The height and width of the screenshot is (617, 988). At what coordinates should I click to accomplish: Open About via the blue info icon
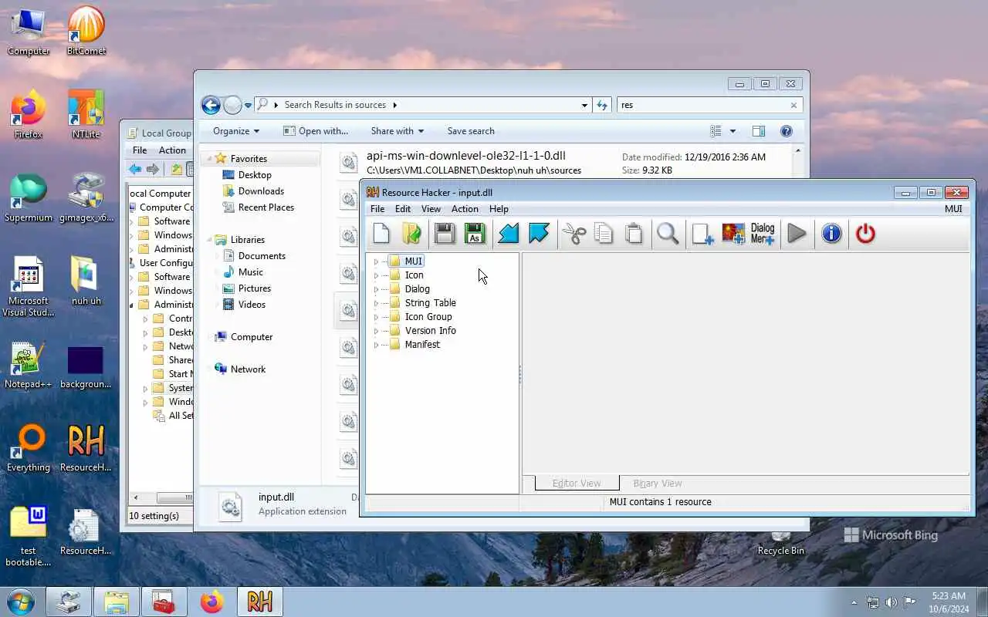point(831,234)
